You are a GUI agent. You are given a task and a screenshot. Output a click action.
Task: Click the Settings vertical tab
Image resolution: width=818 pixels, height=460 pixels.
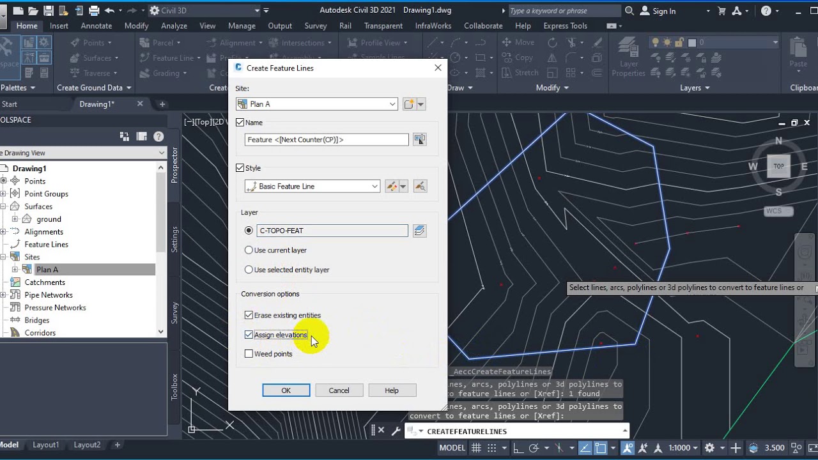[x=174, y=239]
